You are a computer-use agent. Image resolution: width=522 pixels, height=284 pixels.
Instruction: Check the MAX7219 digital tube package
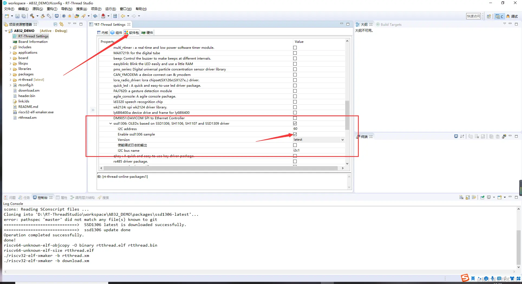tap(295, 53)
